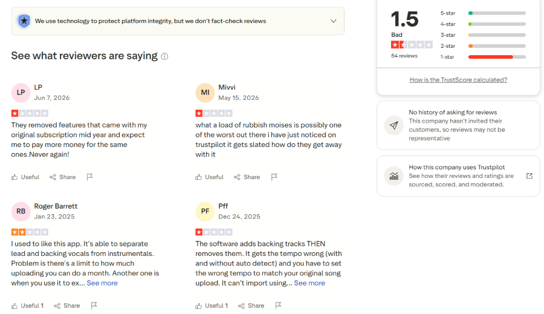Click Roger Barrett's two-star rating
544x314 pixels.
point(30,232)
